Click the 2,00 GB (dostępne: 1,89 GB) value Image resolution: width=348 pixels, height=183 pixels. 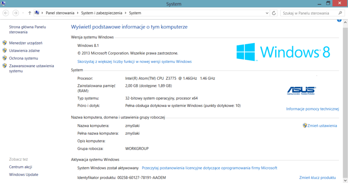pyautogui.click(x=149, y=86)
